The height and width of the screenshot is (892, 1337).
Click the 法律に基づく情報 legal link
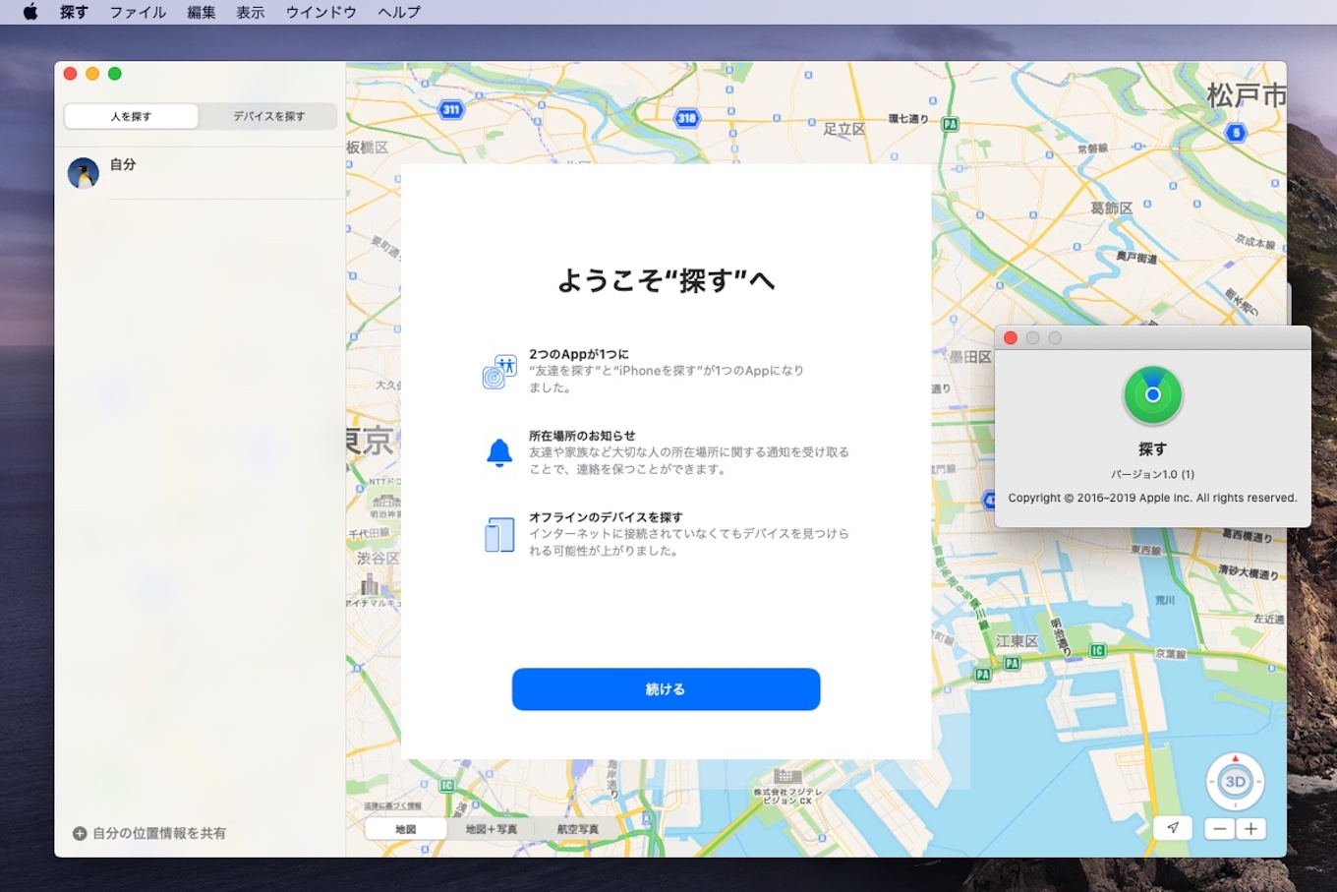392,806
